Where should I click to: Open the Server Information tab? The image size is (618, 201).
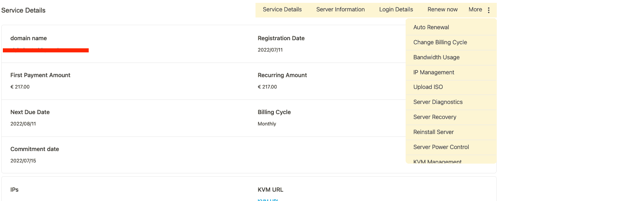(x=340, y=10)
